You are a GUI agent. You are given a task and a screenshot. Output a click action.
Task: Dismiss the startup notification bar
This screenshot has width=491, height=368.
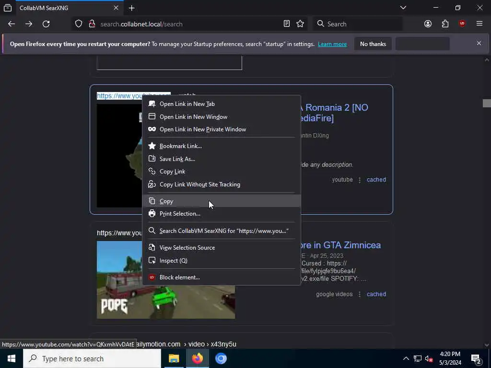coord(479,43)
